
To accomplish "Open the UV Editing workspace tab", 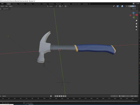I will pyautogui.click(x=29, y=4).
